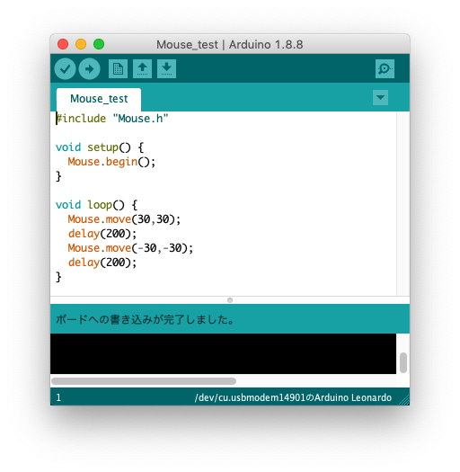This screenshot has height=472, width=460.
Task: Click the yellow minimize window button
Action: pos(81,44)
